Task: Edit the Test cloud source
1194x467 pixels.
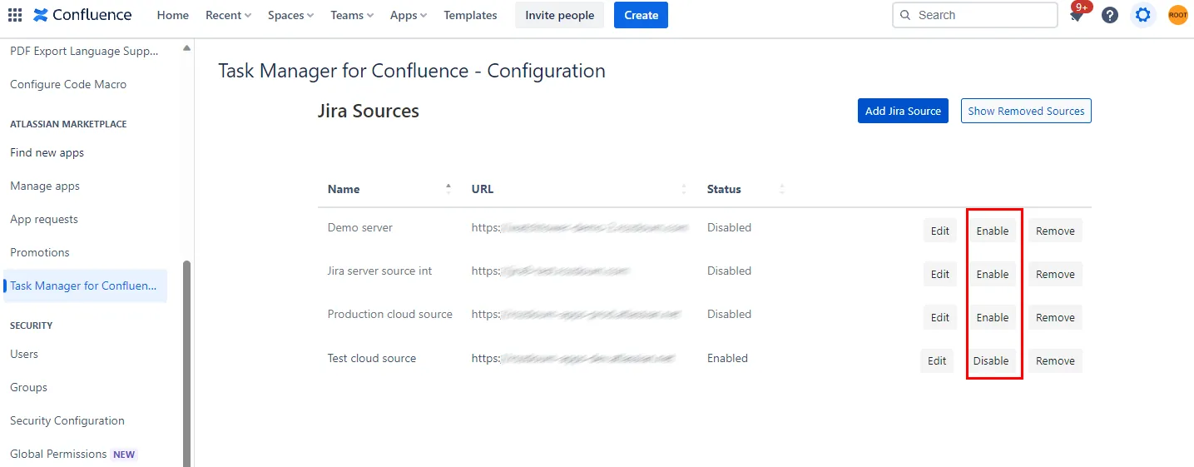Action: 937,360
